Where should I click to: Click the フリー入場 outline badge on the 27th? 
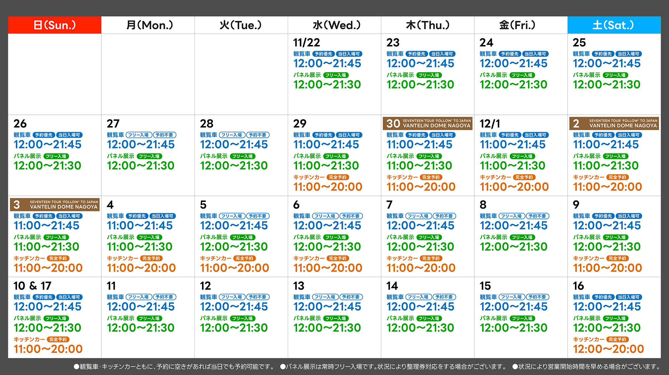tap(138, 135)
